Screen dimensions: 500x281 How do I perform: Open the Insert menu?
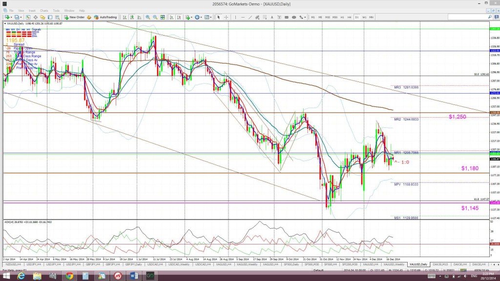(x=32, y=11)
